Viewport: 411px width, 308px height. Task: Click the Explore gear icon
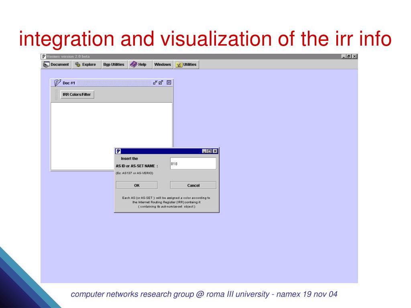(77, 65)
